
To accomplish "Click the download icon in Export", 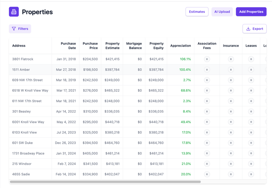I will (x=248, y=29).
